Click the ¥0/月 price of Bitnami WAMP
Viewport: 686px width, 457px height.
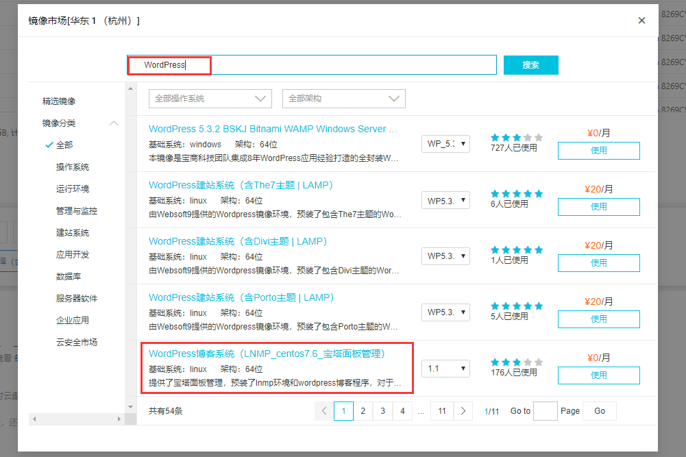coord(598,133)
